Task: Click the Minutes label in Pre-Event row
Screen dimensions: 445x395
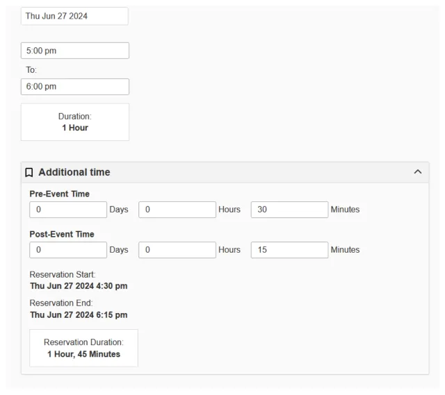Action: (x=345, y=210)
